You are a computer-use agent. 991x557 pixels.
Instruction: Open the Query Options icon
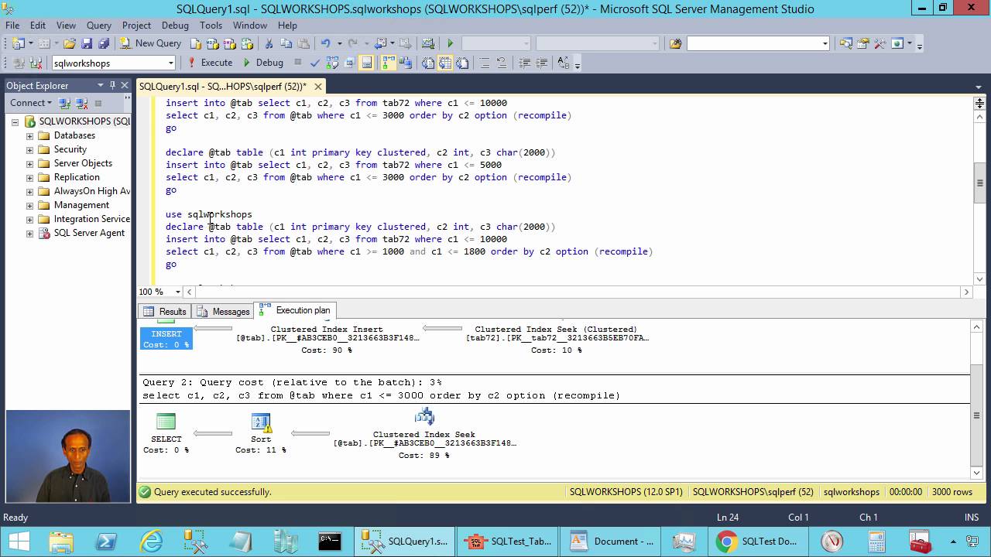349,63
